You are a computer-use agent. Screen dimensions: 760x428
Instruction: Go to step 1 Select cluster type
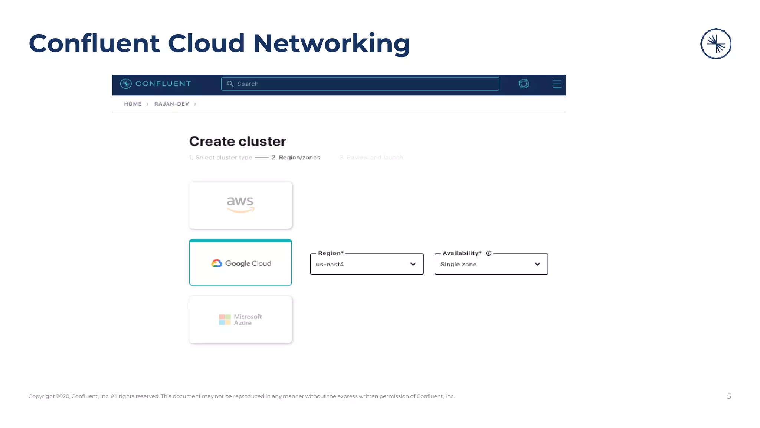click(220, 158)
